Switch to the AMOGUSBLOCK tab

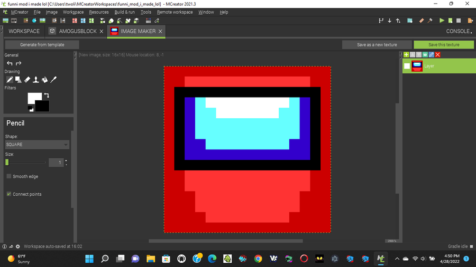coord(78,31)
